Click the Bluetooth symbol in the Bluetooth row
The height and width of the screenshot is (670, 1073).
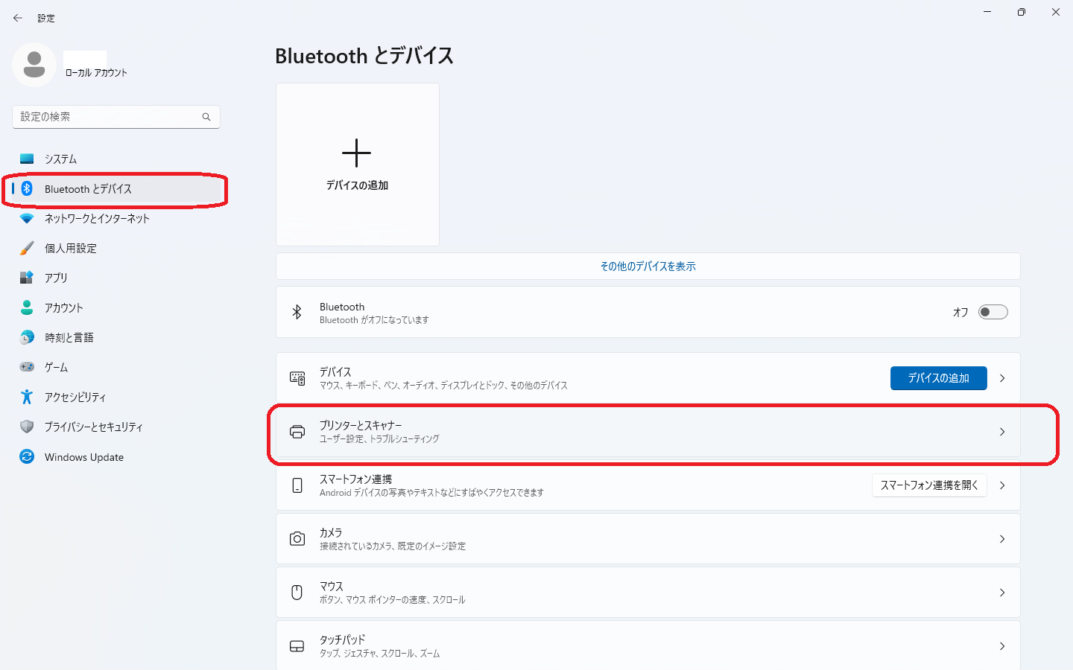(297, 312)
